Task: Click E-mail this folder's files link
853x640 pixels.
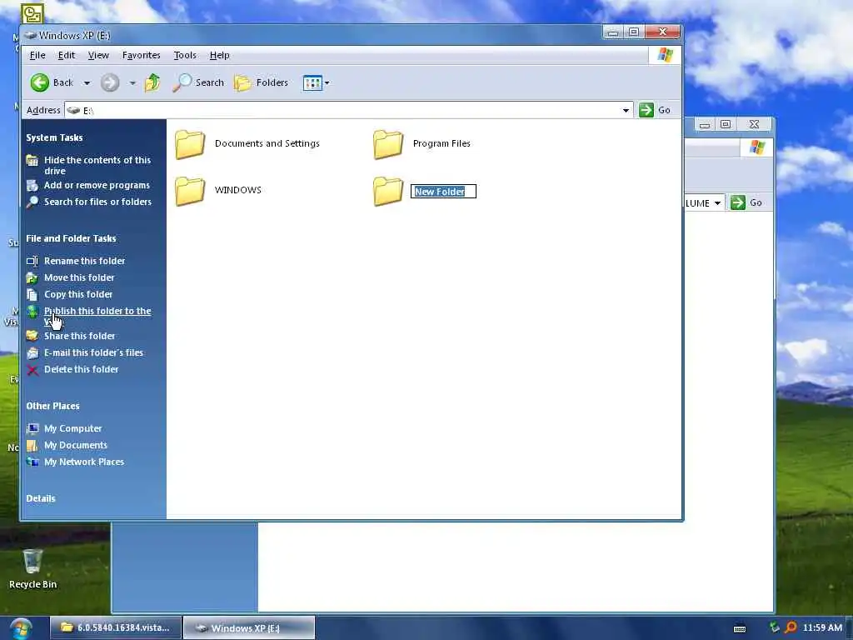Action: coord(93,352)
